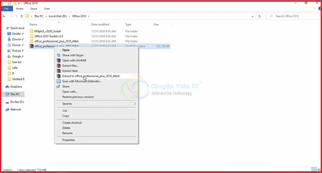Viewport: 322px width, 173px height.
Task: Choose Copy from the context menu
Action: (97, 116)
